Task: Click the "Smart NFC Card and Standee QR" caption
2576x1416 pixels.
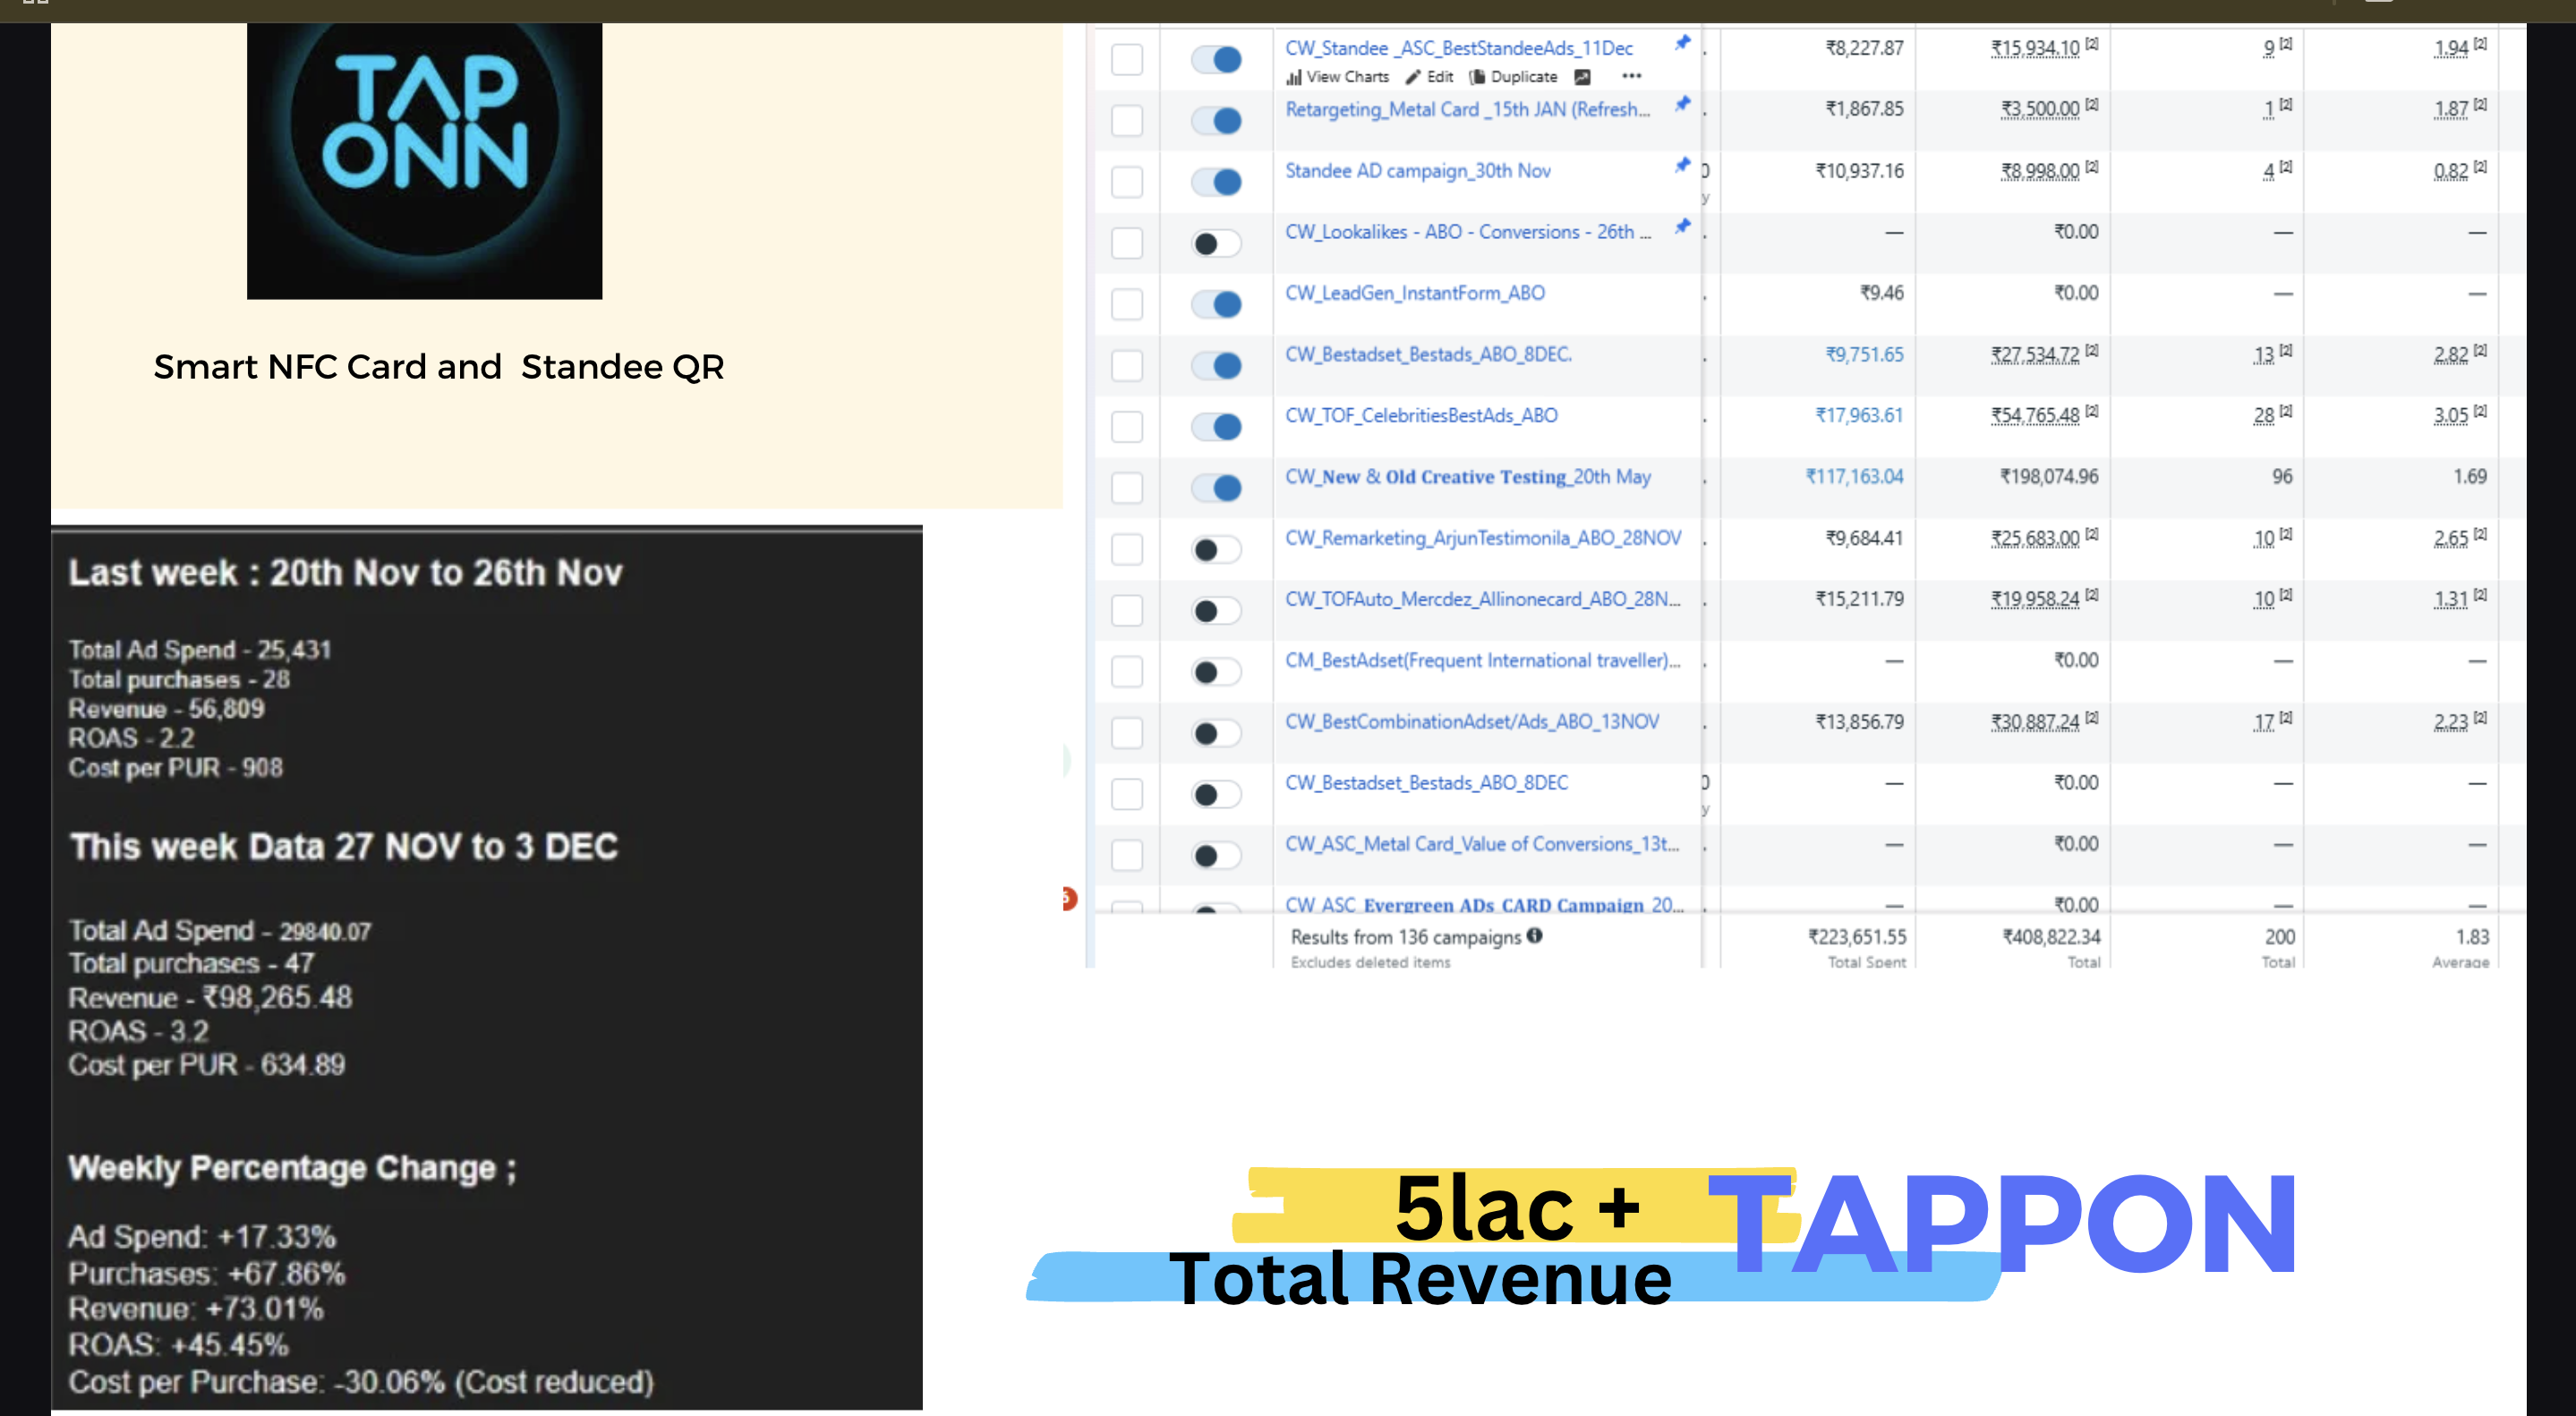Action: 439,367
